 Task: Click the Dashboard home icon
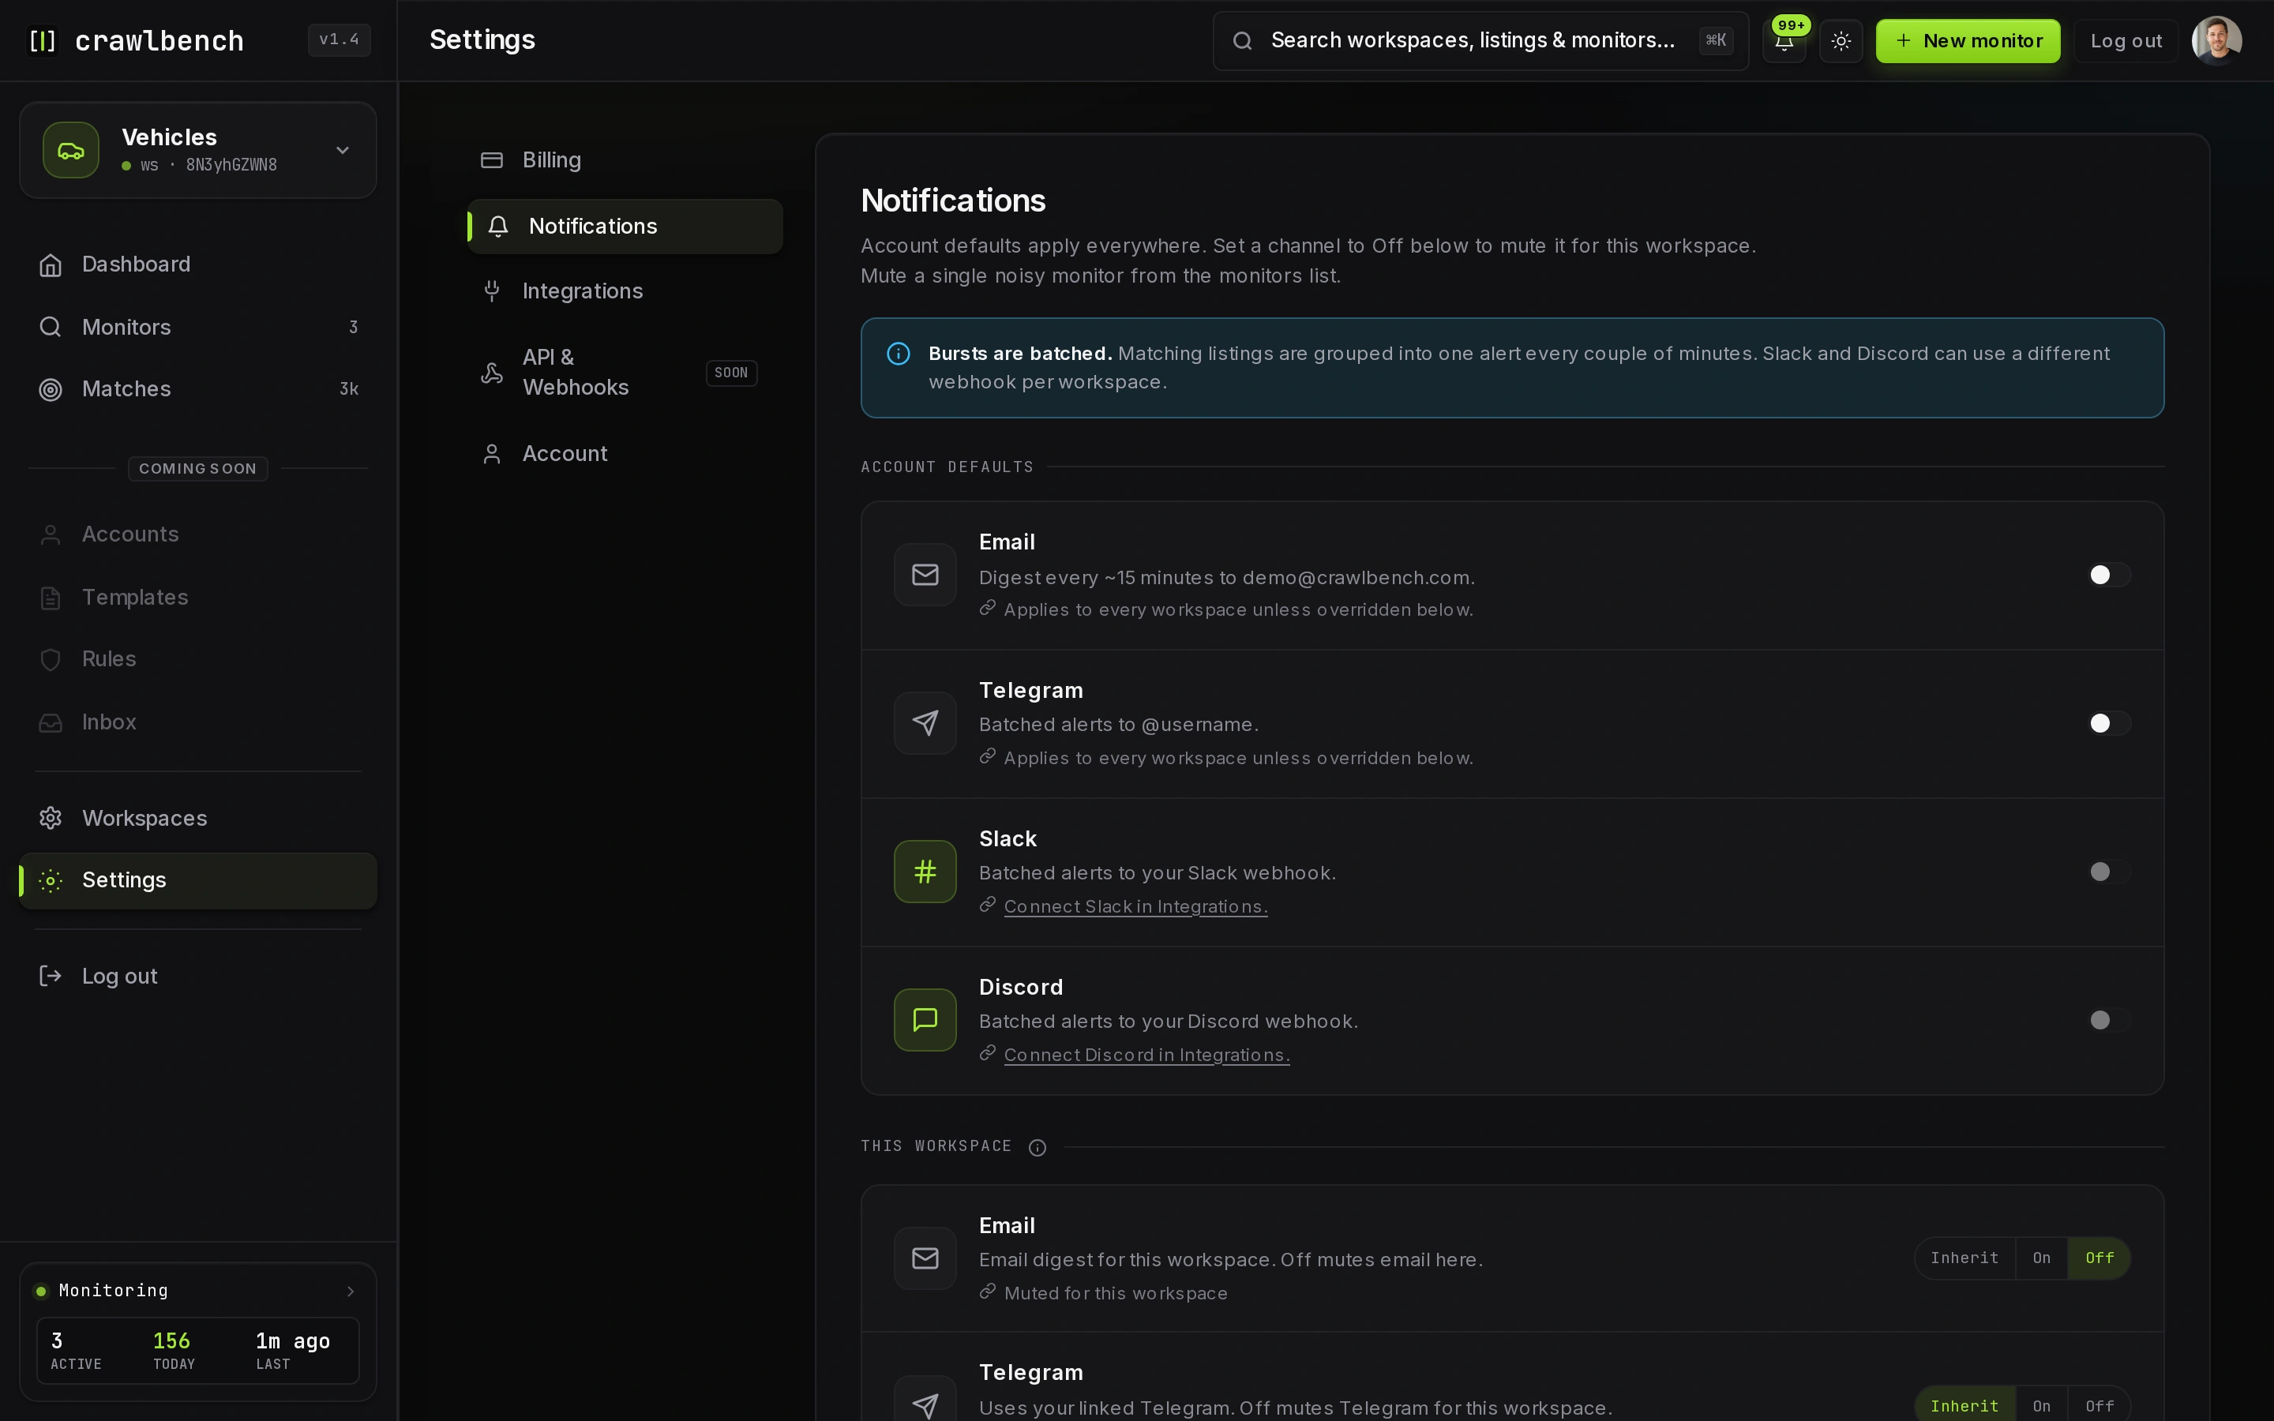[x=51, y=266]
